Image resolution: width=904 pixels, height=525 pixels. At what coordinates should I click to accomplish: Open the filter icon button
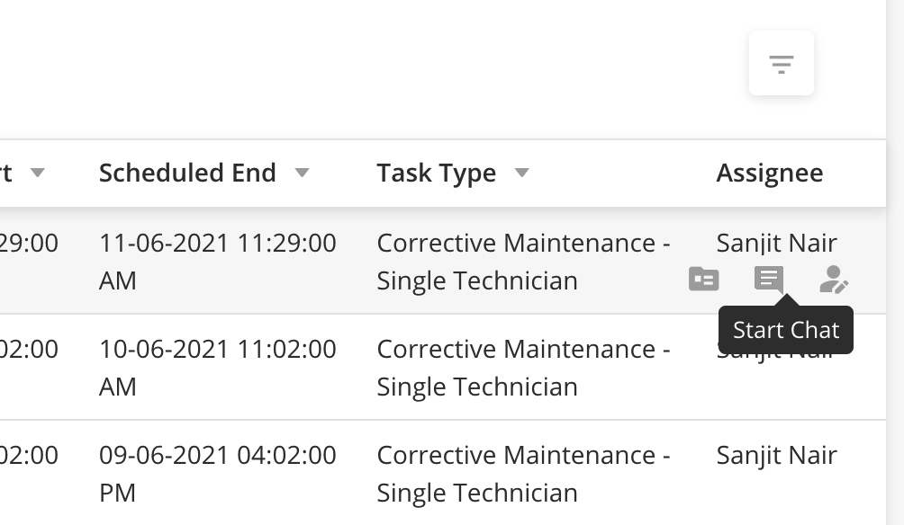coord(782,63)
